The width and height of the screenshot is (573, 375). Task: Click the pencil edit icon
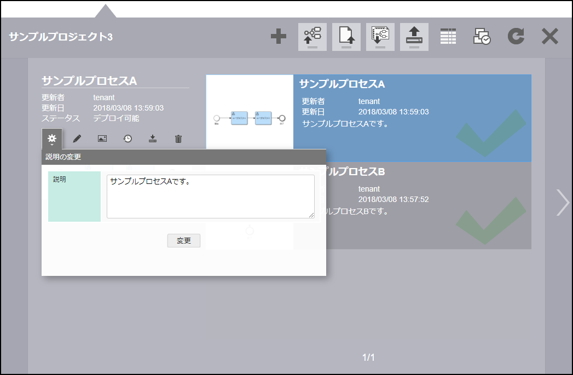(x=77, y=139)
